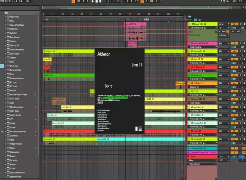The image size is (246, 180).
Task: Open the device chooser on 42 EP Rhodes_01
Action: pos(203,71)
